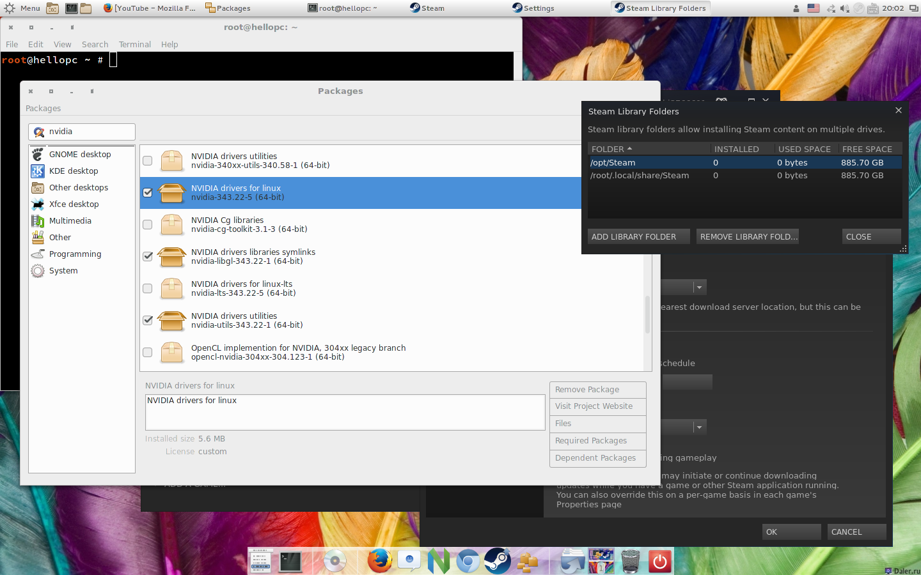Screen dimensions: 921x575
Task: Open the terminal Search menu
Action: [95, 44]
